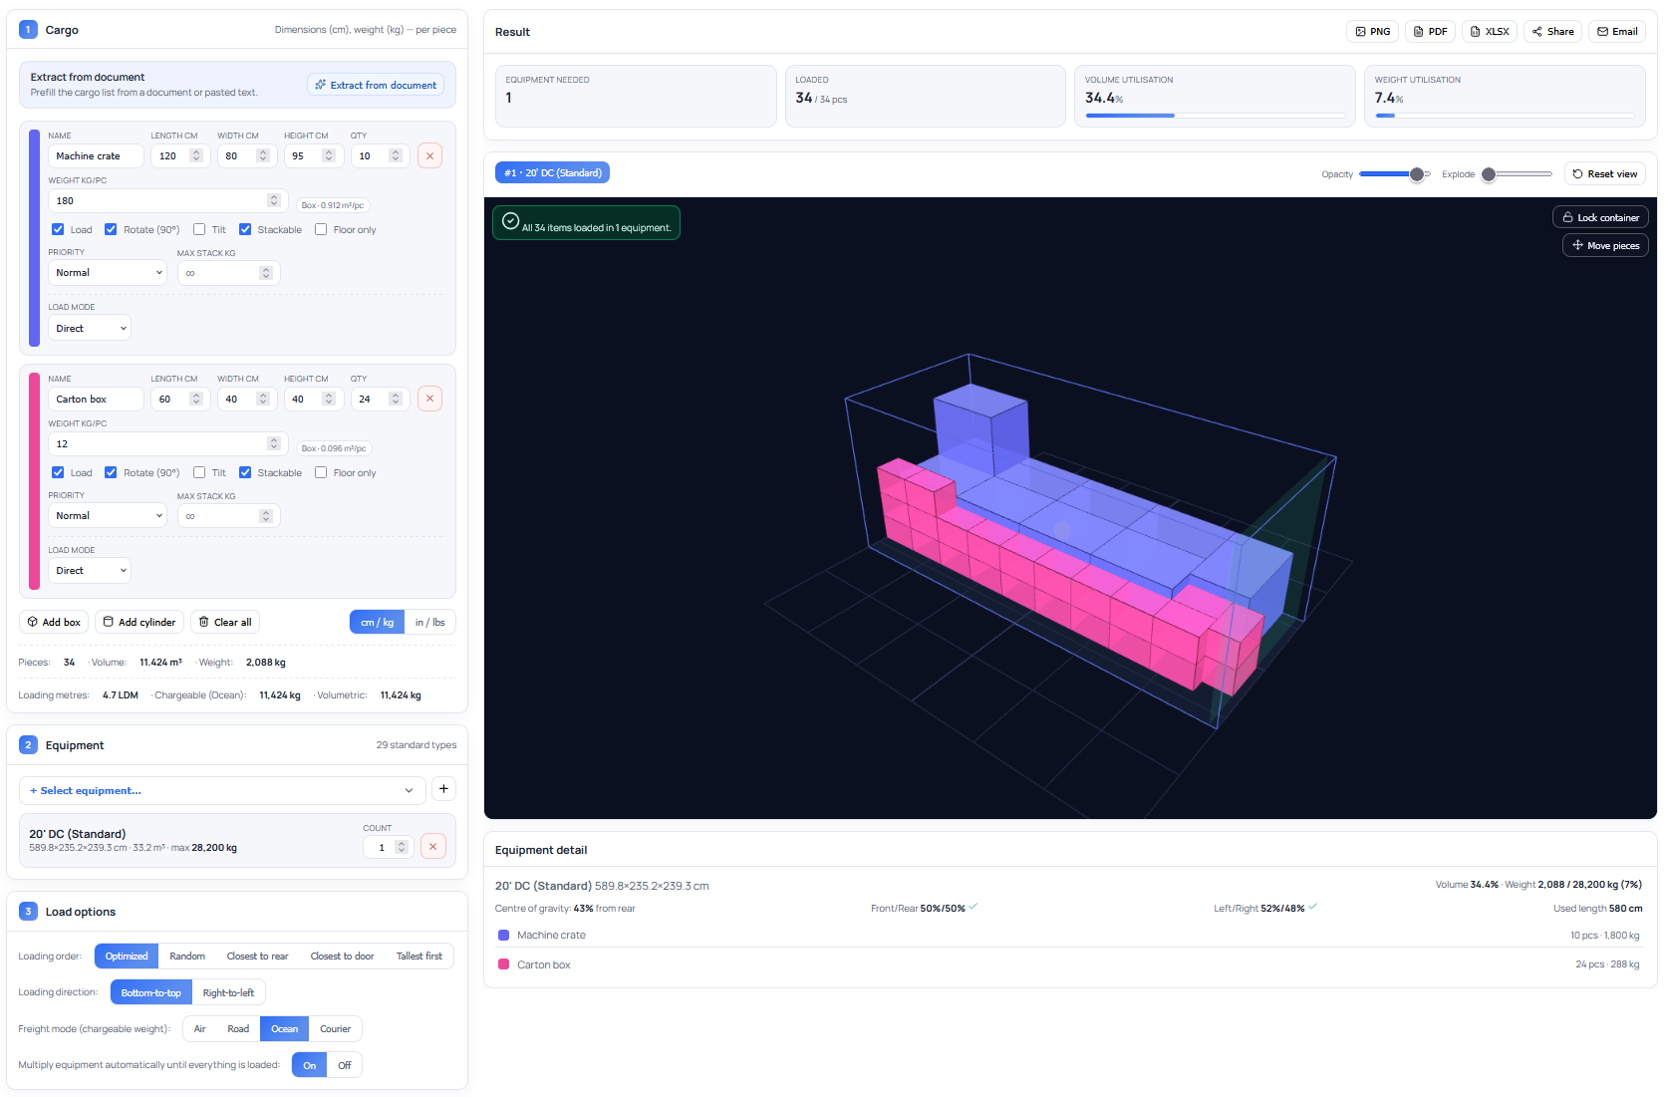Viewport: 1666px width, 1097px height.
Task: Click the Machine crate name field
Action: (96, 156)
